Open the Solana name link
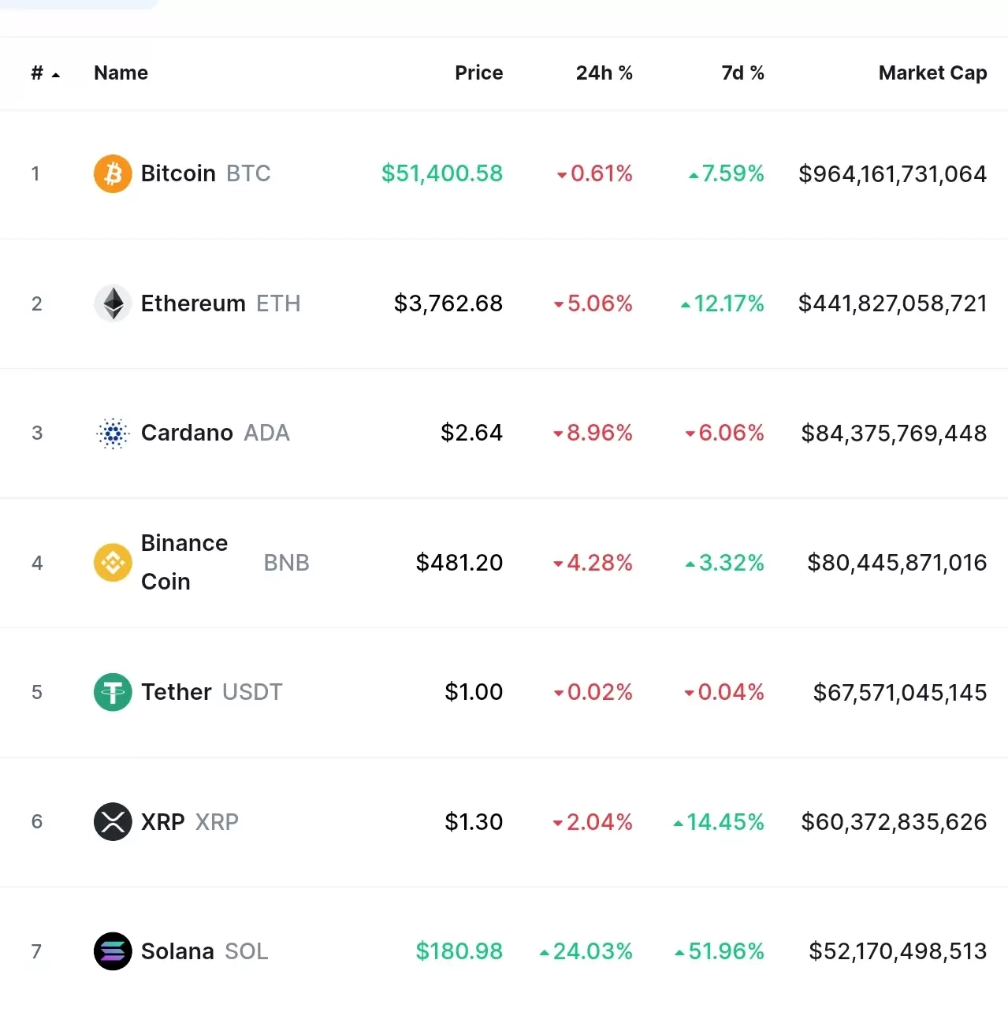1008x1012 pixels. [x=177, y=951]
